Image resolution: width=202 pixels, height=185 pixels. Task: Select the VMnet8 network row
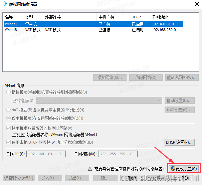point(94,30)
